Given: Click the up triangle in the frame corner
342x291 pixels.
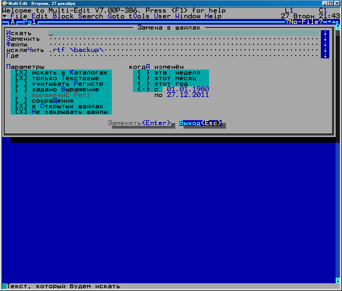Looking at the screenshot, I should pos(334,22).
